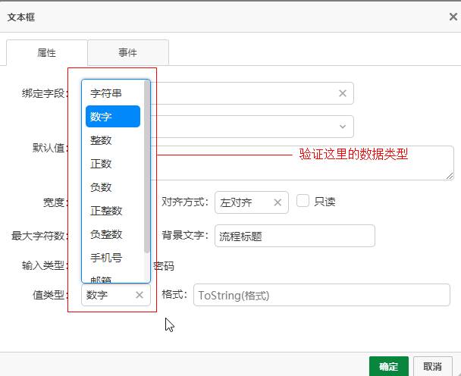
Task: Choose 正整数 in the list
Action: click(113, 211)
